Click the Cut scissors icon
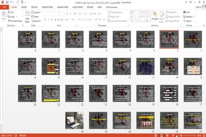The height and width of the screenshot is (137, 206). coord(9,12)
